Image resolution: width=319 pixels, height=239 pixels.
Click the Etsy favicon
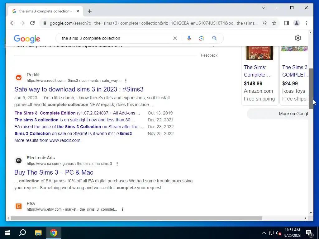point(19,206)
